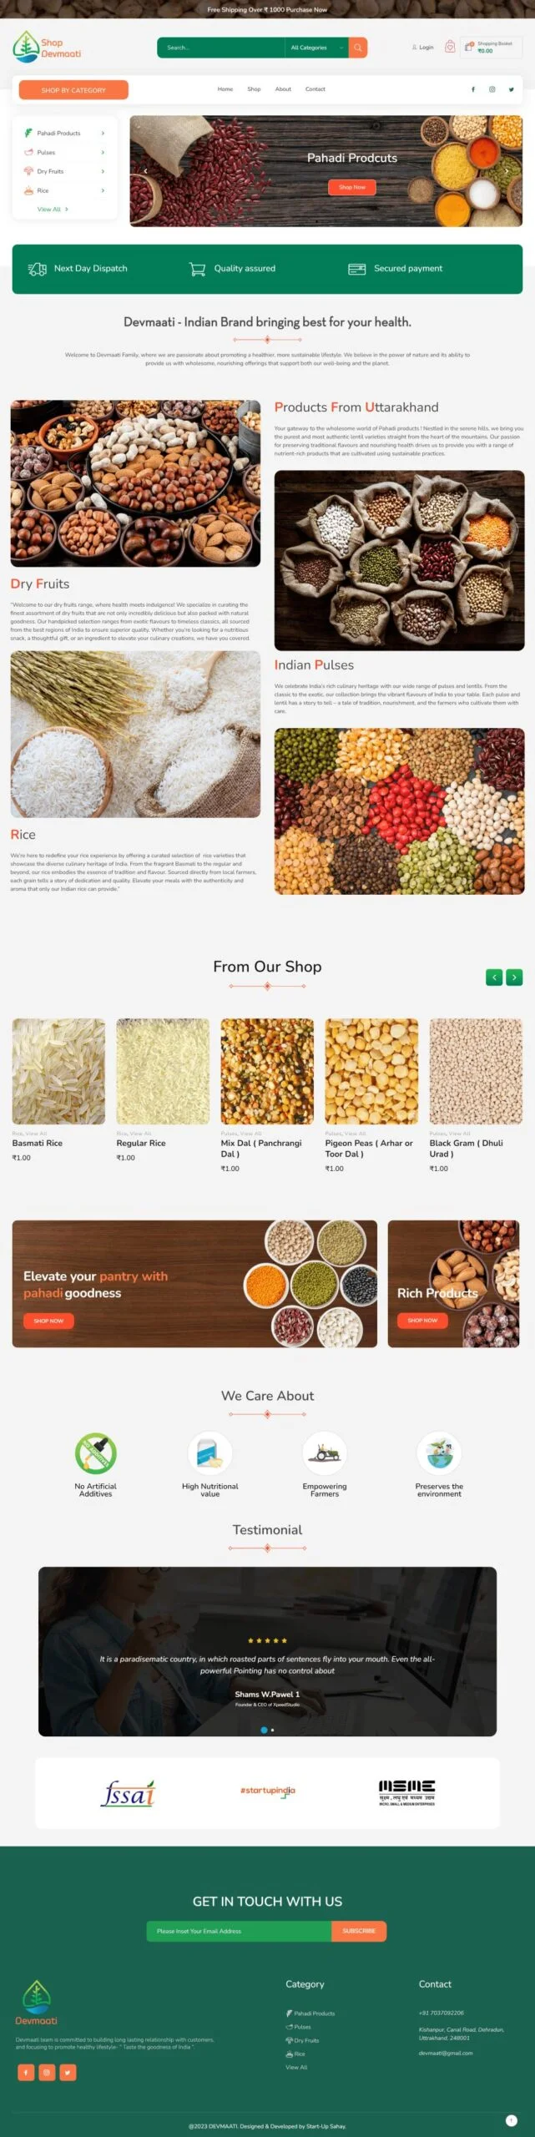535x2137 pixels.
Task: Click the Instagram icon in navigation bar
Action: point(492,89)
